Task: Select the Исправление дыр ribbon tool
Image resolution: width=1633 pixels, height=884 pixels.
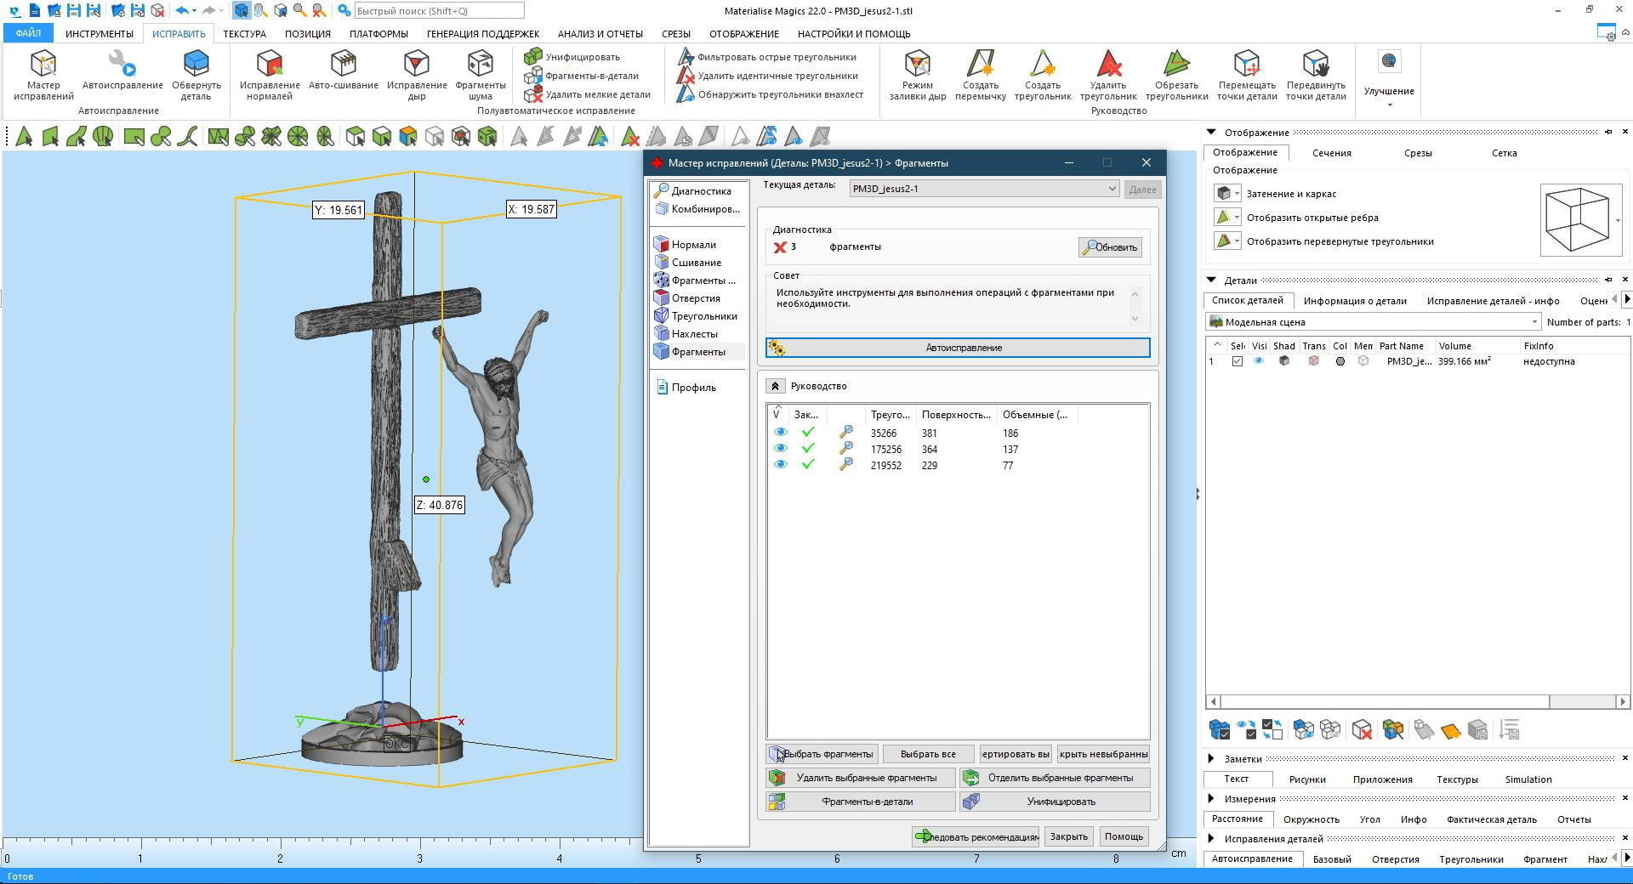Action: (x=417, y=75)
